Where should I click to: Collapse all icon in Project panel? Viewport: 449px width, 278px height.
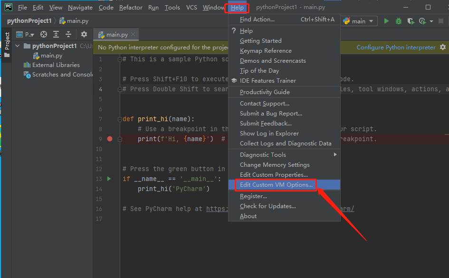[x=68, y=34]
